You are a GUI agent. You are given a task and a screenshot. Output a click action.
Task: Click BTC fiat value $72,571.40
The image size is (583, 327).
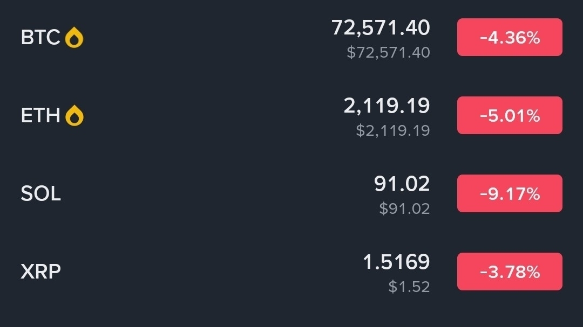coord(388,52)
